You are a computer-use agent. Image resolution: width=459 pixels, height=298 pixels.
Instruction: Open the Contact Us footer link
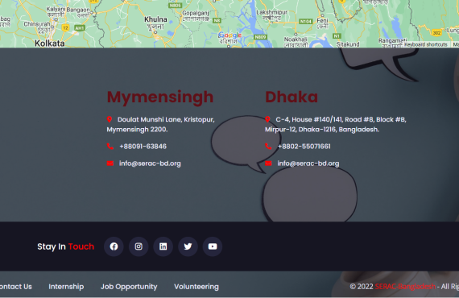pos(16,287)
